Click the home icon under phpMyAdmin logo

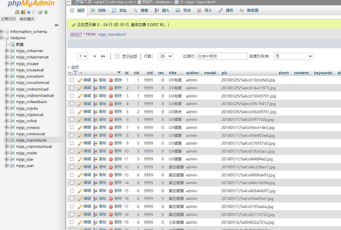tap(17, 12)
